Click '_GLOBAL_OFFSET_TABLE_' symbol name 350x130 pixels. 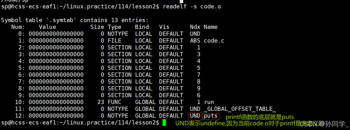tap(240, 109)
